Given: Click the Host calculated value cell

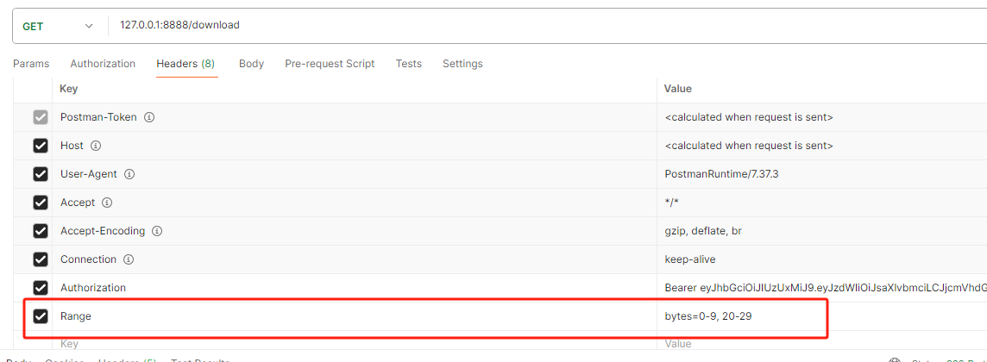Looking at the screenshot, I should (x=822, y=146).
